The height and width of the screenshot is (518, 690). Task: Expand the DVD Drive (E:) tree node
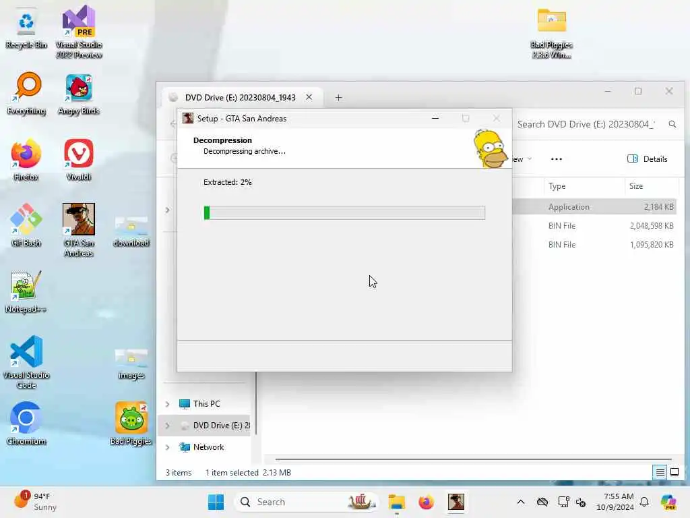167,426
